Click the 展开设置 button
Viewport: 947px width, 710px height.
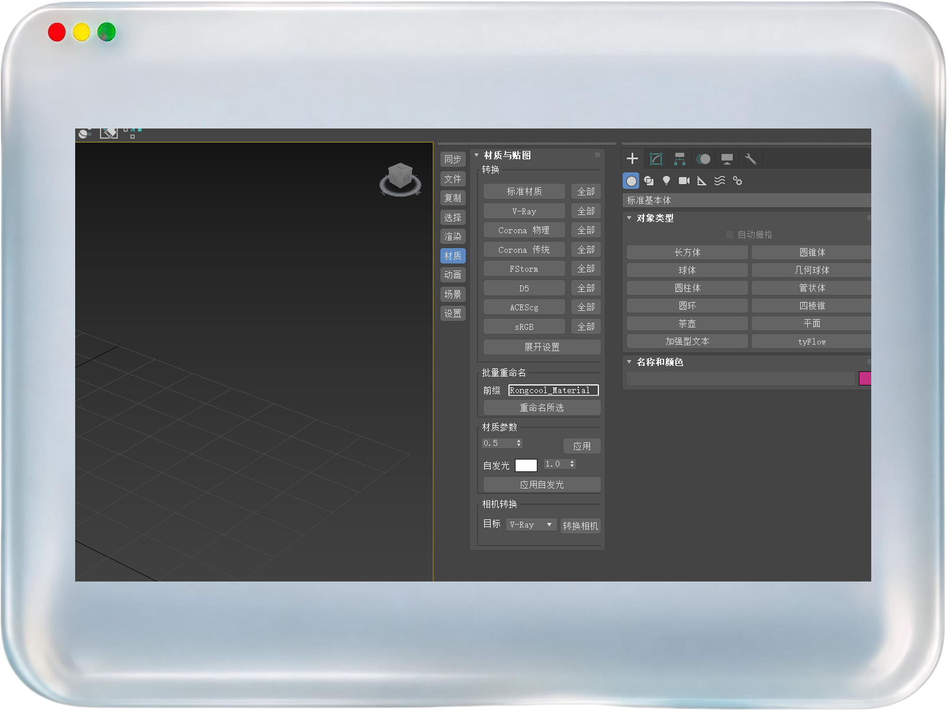[542, 347]
